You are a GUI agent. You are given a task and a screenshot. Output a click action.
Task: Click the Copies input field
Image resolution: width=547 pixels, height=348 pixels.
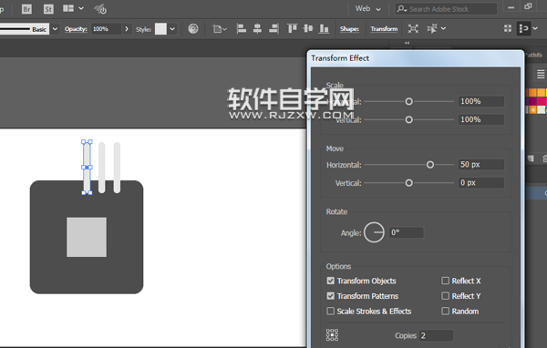[436, 335]
